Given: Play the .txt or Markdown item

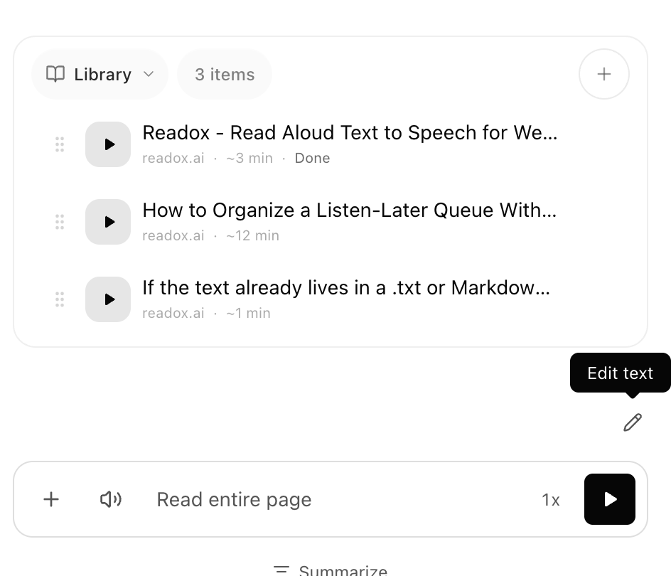Looking at the screenshot, I should 108,299.
